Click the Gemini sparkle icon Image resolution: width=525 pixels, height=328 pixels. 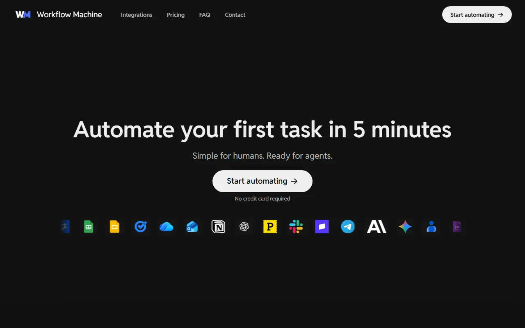coord(405,227)
